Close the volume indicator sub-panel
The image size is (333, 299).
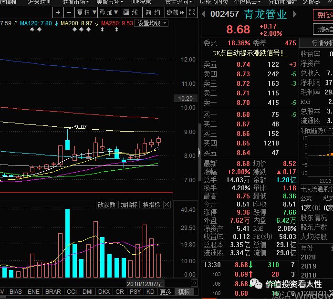tap(167, 205)
